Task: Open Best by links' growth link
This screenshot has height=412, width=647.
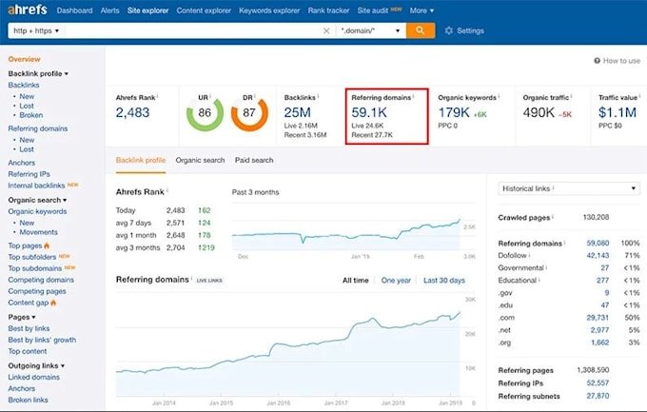Action: [42, 341]
